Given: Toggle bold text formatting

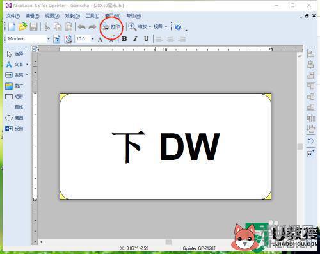Looking at the screenshot, I should point(124,39).
